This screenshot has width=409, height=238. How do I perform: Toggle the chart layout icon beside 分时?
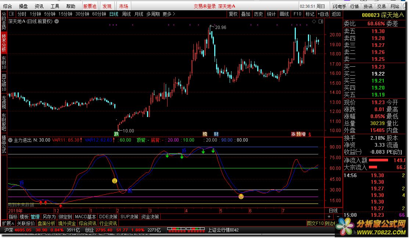coord(11,14)
